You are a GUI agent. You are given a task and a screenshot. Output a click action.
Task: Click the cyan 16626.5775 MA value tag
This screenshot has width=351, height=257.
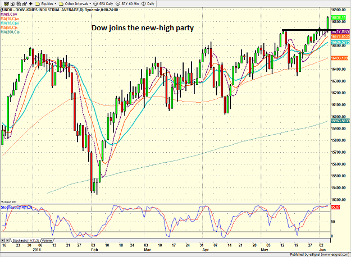(340, 42)
